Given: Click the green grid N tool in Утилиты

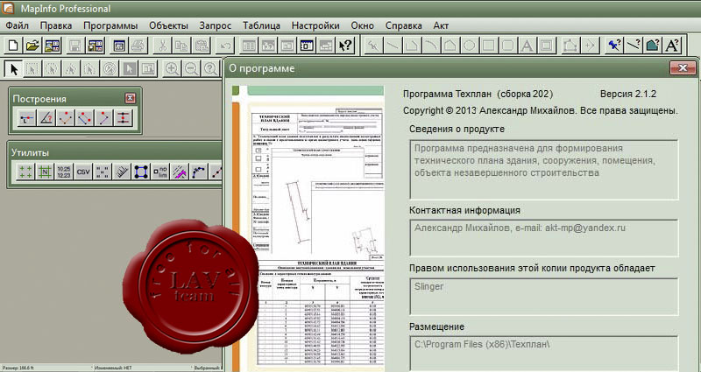Looking at the screenshot, I should click(x=45, y=172).
